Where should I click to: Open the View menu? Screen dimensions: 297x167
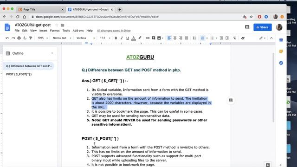(33, 31)
